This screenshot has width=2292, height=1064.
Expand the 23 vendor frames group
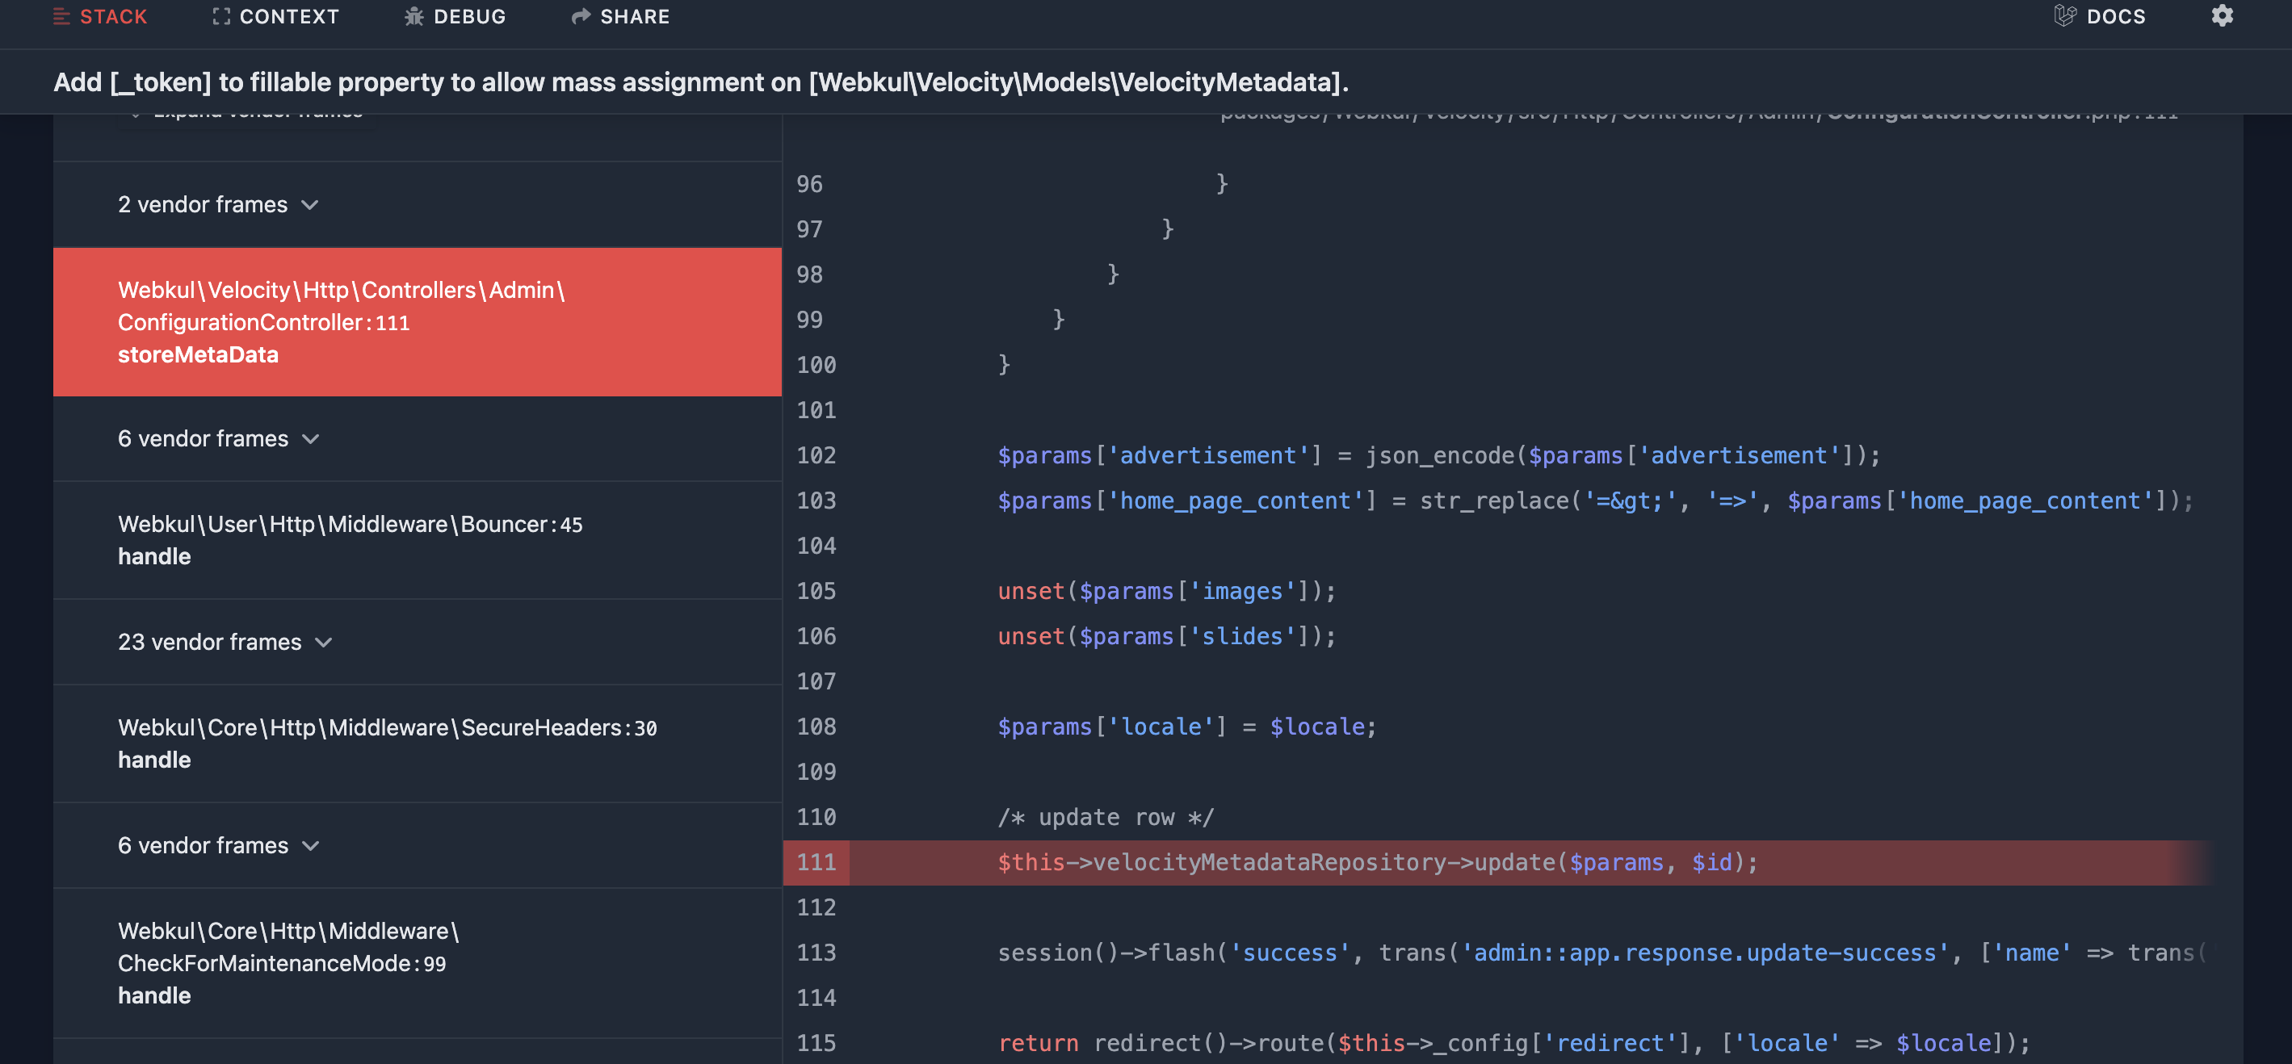pos(417,643)
